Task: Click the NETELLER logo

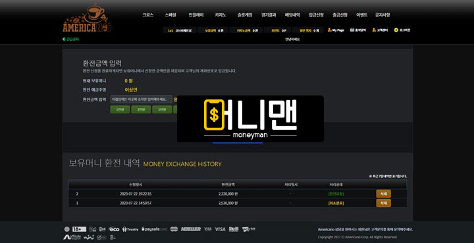Action: coord(191,229)
